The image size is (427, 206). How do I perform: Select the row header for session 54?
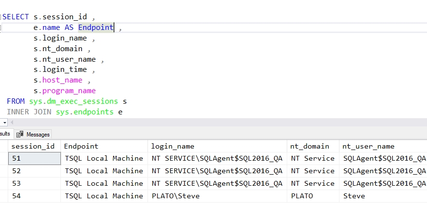pyautogui.click(x=3, y=196)
